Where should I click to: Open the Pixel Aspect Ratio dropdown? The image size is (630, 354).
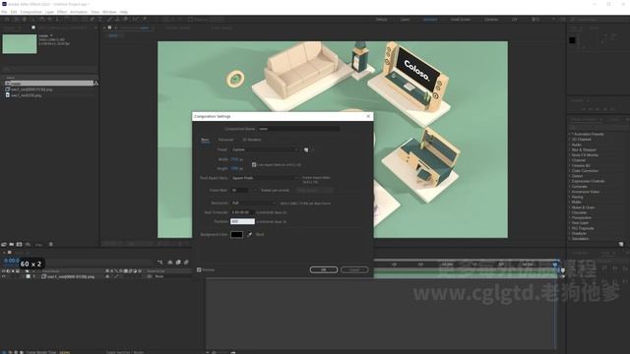tap(265, 178)
